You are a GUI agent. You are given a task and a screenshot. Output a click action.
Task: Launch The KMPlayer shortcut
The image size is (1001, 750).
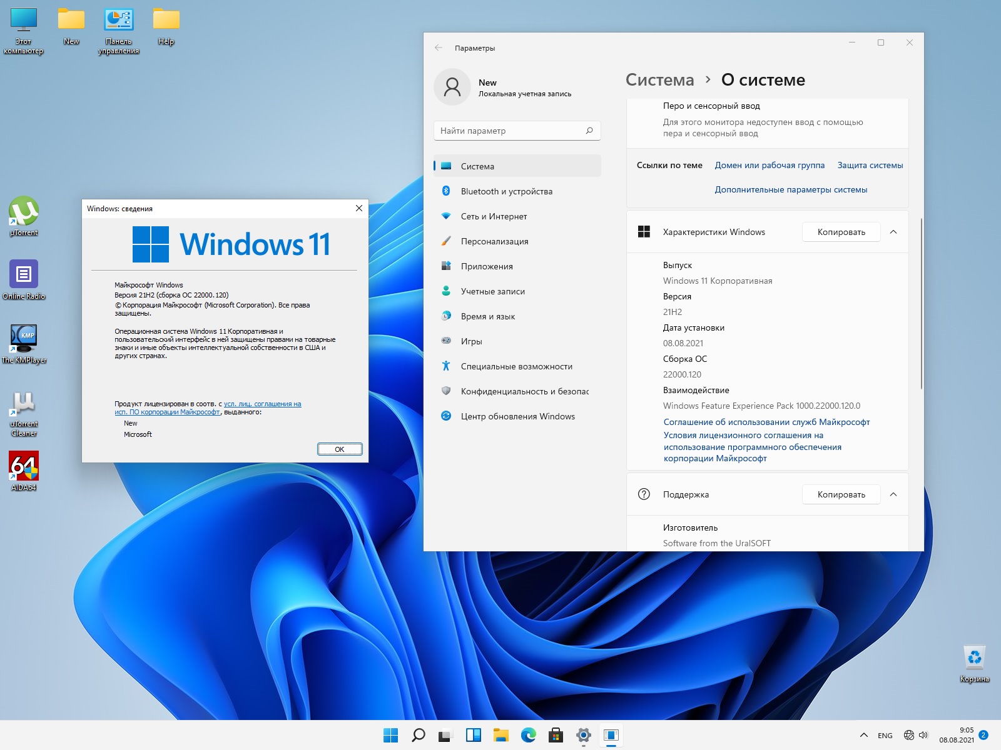tap(24, 344)
